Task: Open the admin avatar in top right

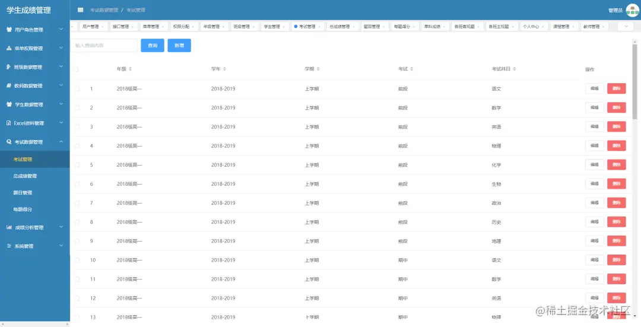Action: [x=633, y=10]
